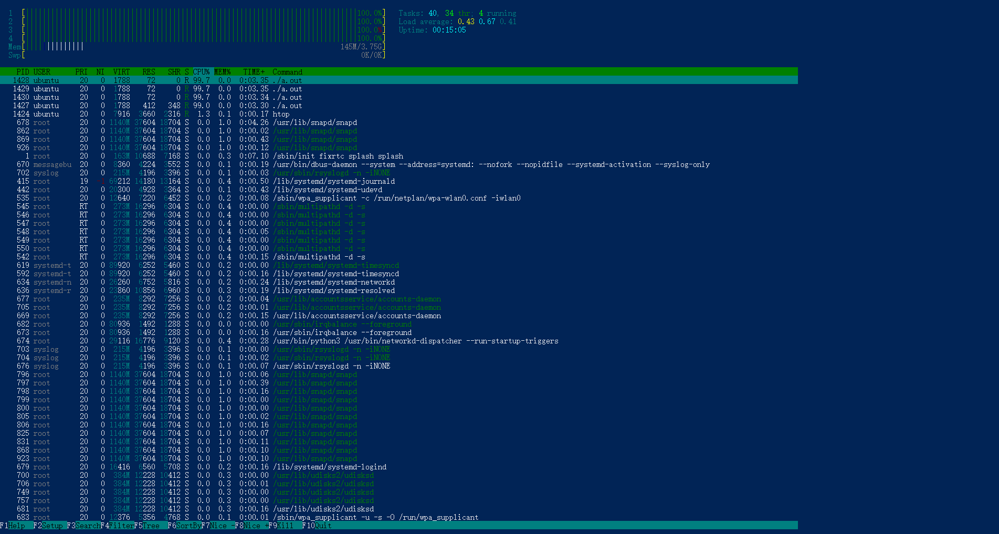Click the PRI column header
The width and height of the screenshot is (999, 534).
(x=81, y=72)
